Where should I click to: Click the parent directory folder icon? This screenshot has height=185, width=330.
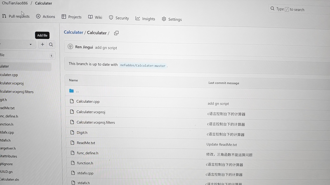coord(71,91)
